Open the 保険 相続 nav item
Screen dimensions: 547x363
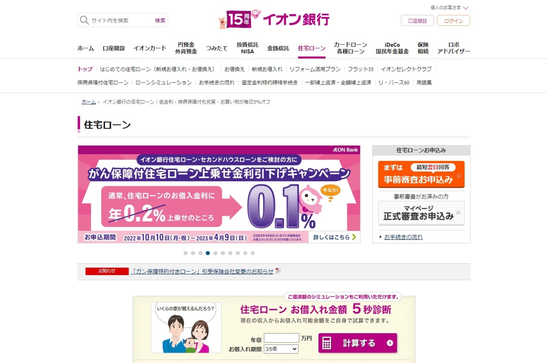[423, 48]
